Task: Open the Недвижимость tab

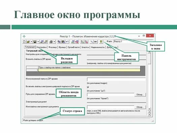Action: point(98,47)
